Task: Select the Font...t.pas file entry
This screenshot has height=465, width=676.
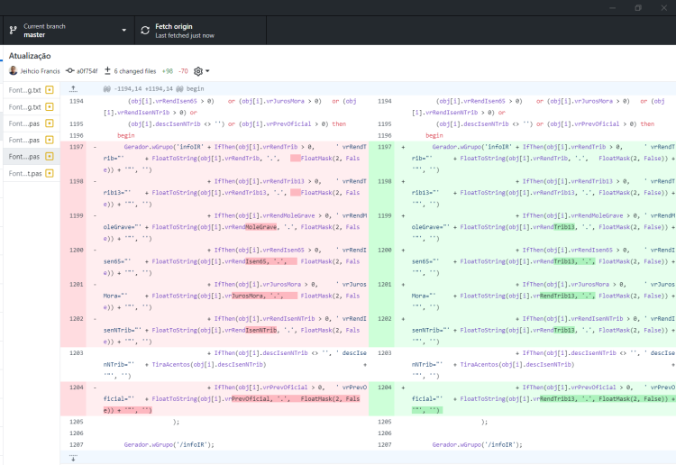Action: (32, 173)
